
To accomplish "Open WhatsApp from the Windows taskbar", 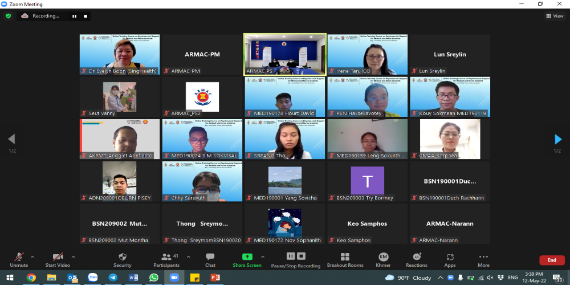I will click(x=153, y=278).
